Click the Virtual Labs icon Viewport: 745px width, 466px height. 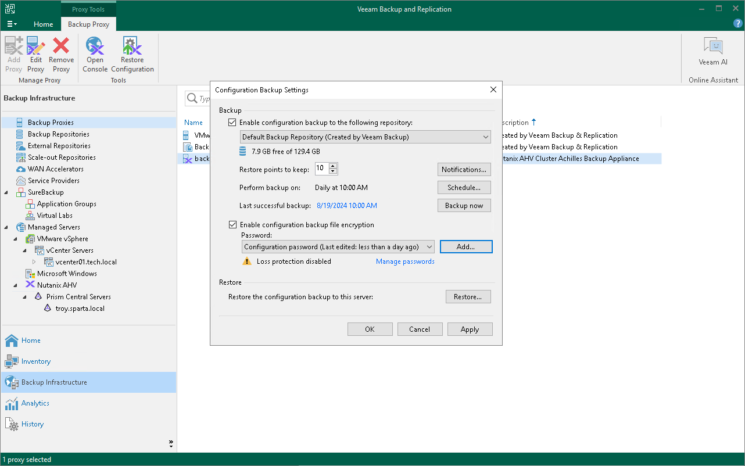pyautogui.click(x=30, y=216)
